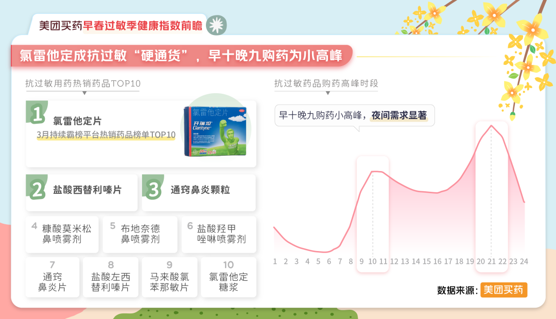556x319 pixels.
Task: Click the 氯雷他定糖浆 item ranked 10
Action: (x=228, y=277)
